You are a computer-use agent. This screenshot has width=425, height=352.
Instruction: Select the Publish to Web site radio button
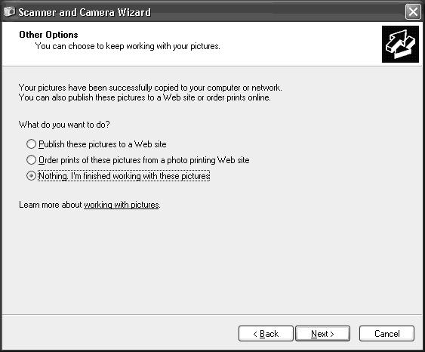click(31, 144)
